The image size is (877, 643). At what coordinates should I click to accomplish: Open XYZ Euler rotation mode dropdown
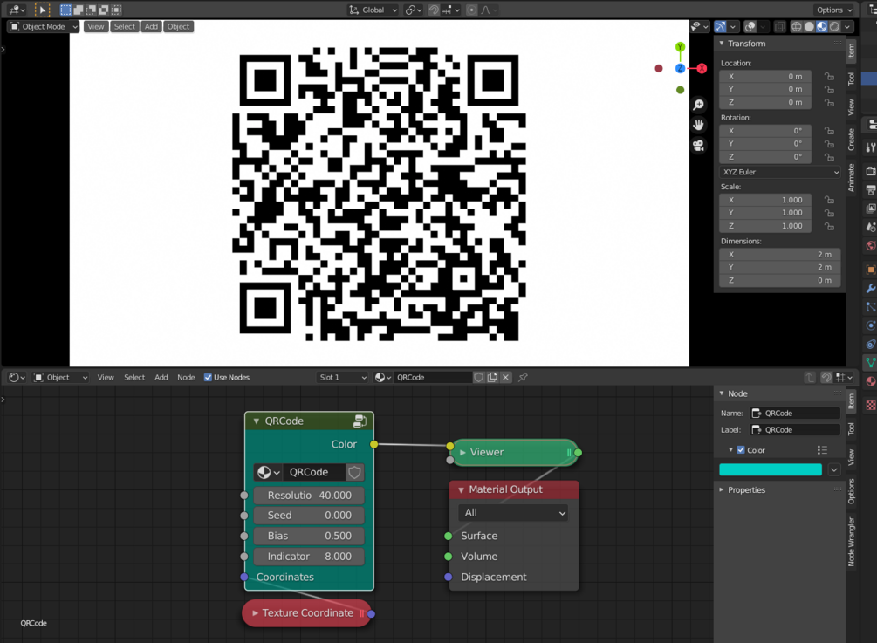coord(779,172)
